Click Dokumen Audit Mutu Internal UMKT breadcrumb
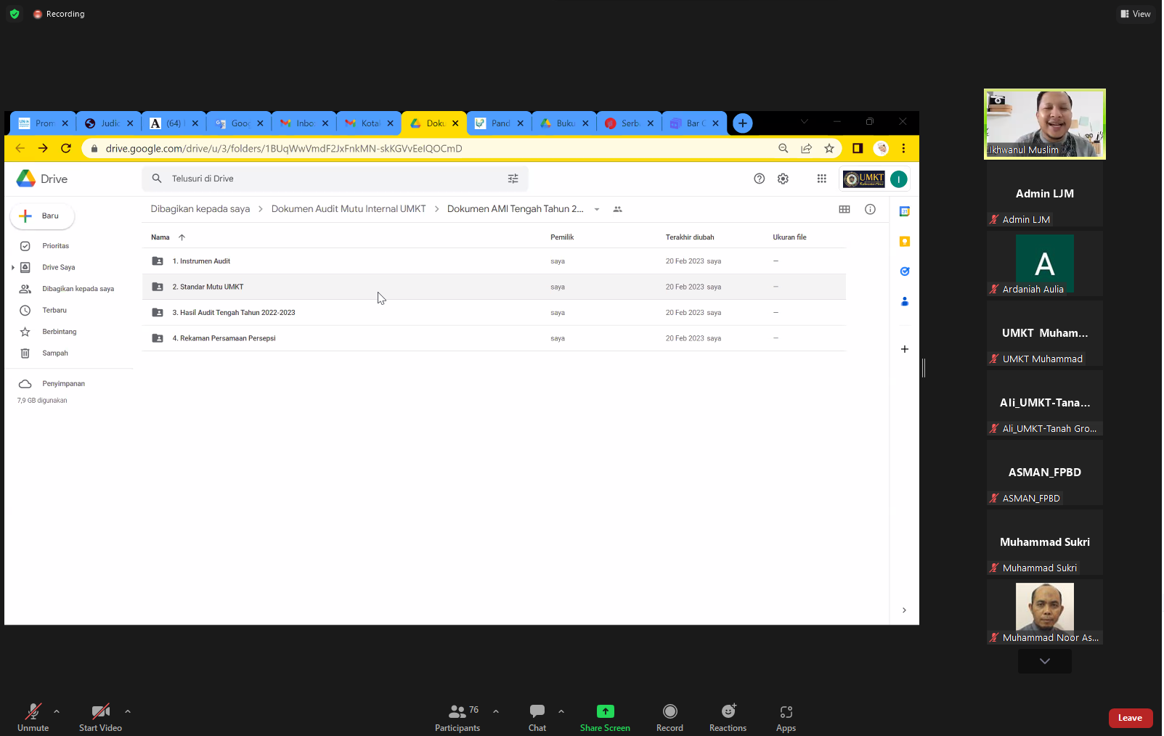Image resolution: width=1164 pixels, height=736 pixels. pos(349,209)
